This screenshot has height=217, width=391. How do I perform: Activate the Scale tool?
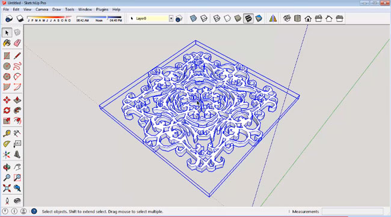pyautogui.click(x=7, y=121)
